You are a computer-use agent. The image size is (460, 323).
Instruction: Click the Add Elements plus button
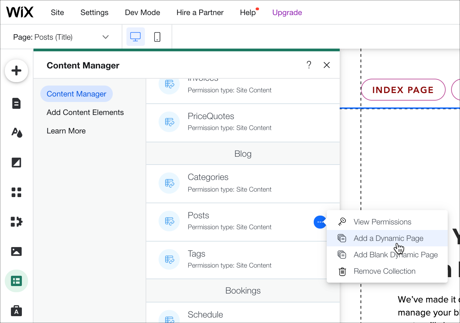[x=16, y=71]
